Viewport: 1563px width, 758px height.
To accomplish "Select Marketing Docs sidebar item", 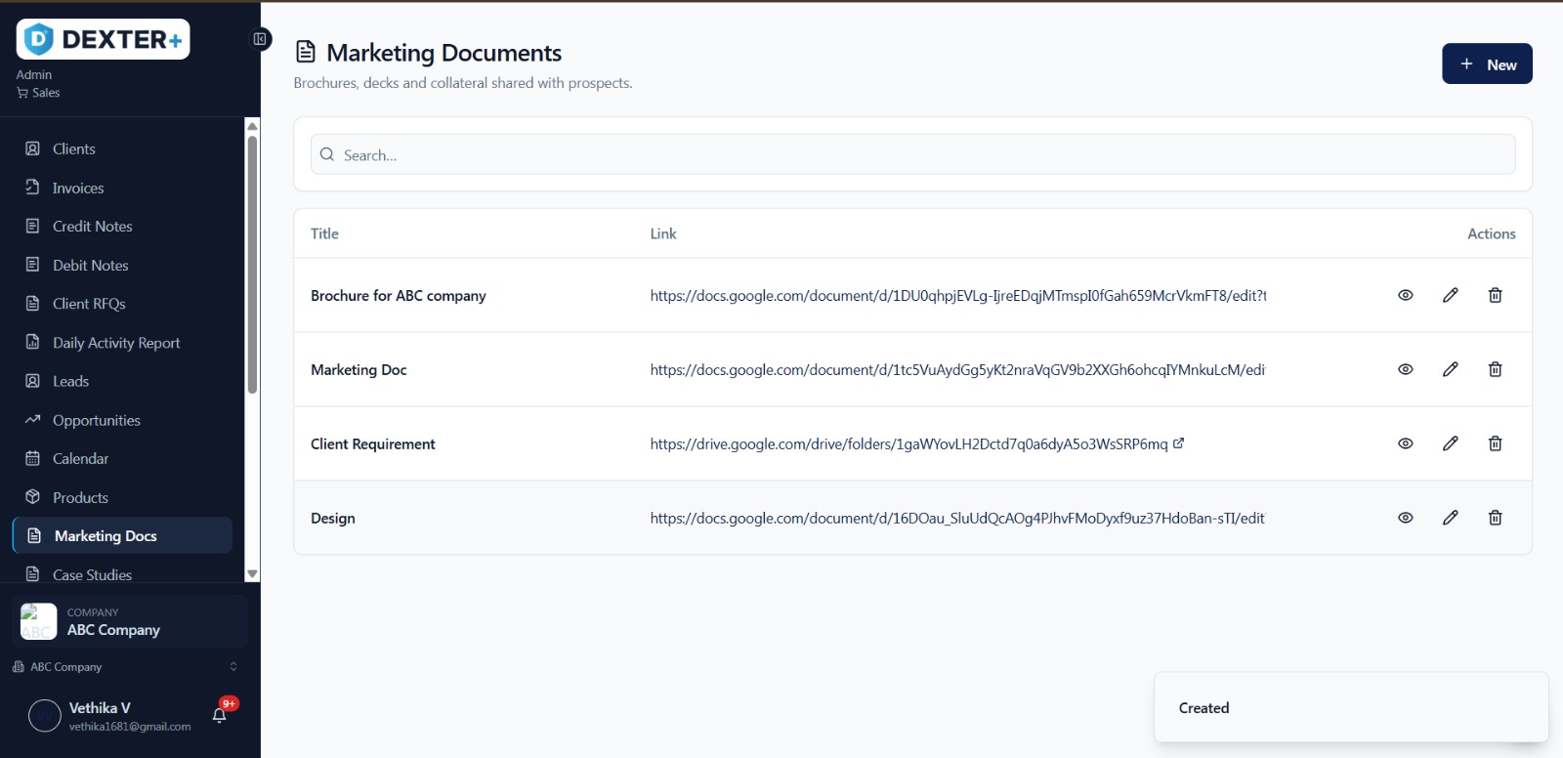I will [x=122, y=535].
